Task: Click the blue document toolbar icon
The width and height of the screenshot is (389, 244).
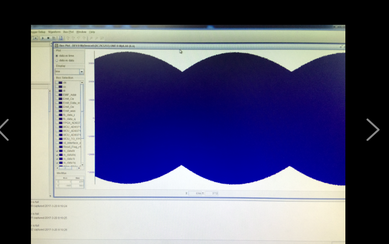Action: (61, 38)
